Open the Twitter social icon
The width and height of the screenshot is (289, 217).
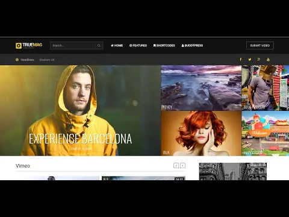pos(250,60)
